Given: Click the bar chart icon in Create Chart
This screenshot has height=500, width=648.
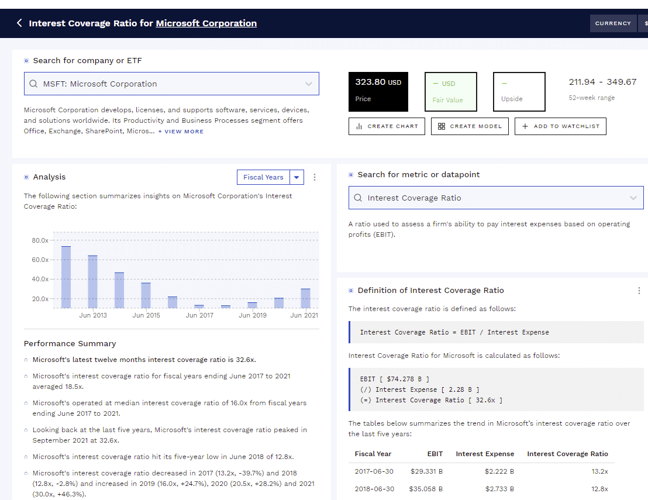Looking at the screenshot, I should tap(359, 126).
